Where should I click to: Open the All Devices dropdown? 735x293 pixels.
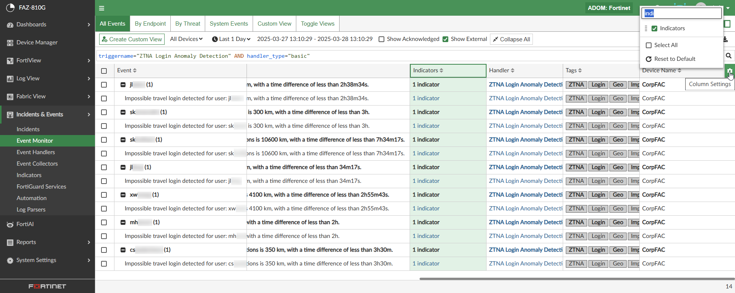186,39
